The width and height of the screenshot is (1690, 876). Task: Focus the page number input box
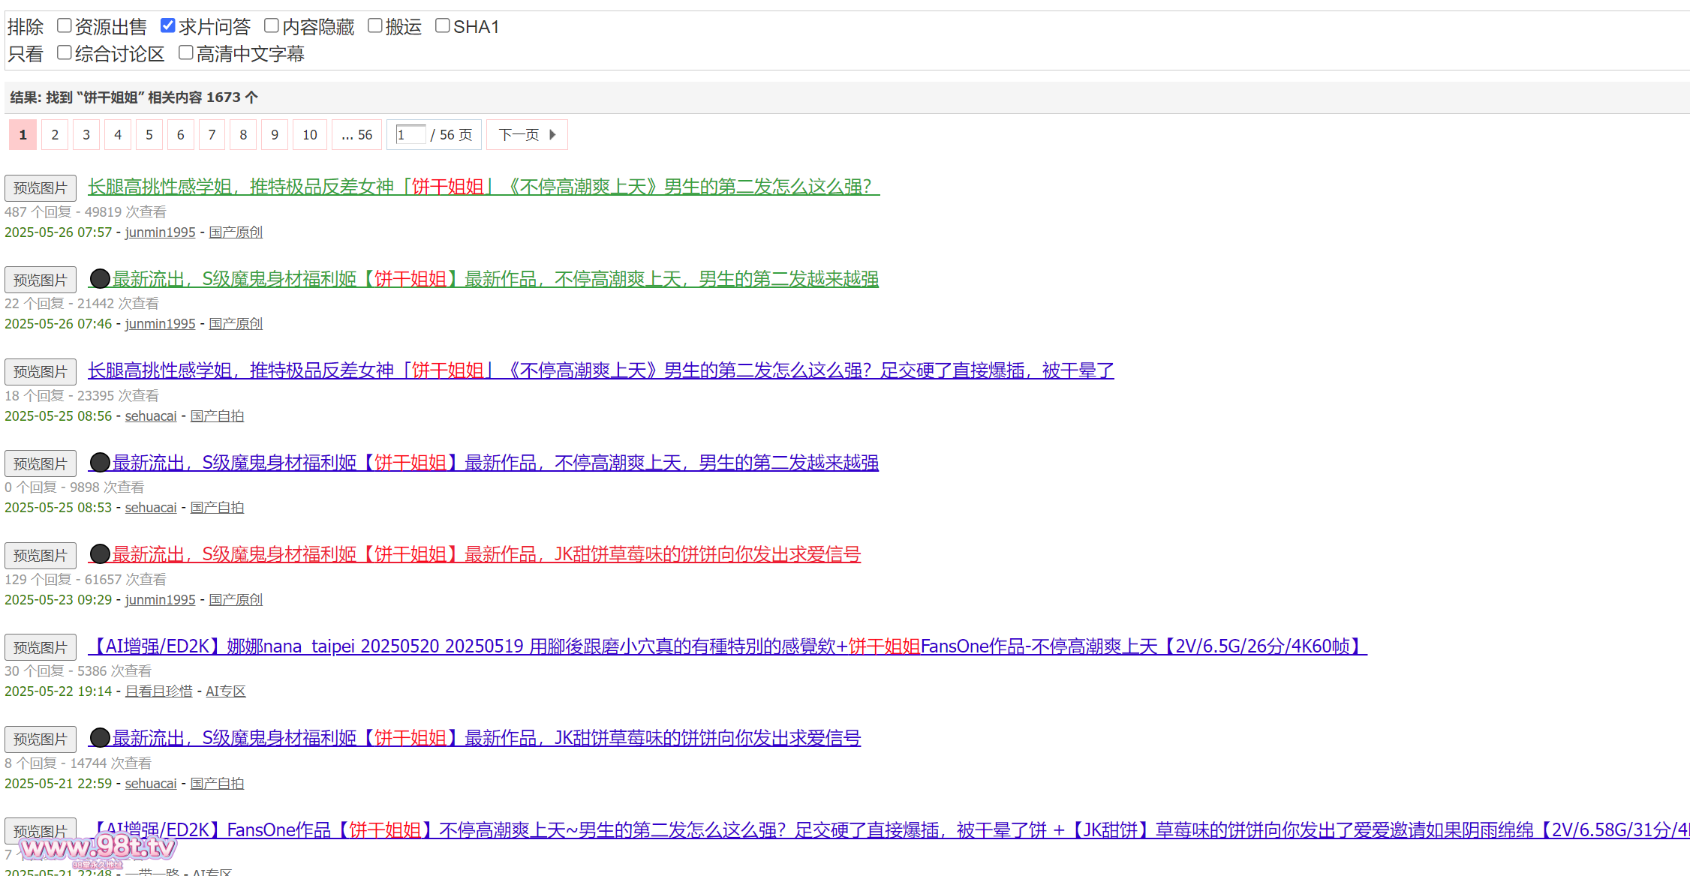click(410, 135)
